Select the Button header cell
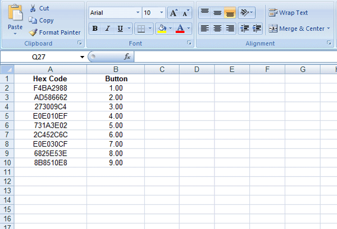The height and width of the screenshot is (229, 337). point(116,78)
